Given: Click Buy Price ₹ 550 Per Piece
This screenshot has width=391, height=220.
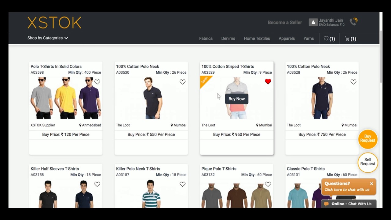Looking at the screenshot, I should tap(151, 134).
